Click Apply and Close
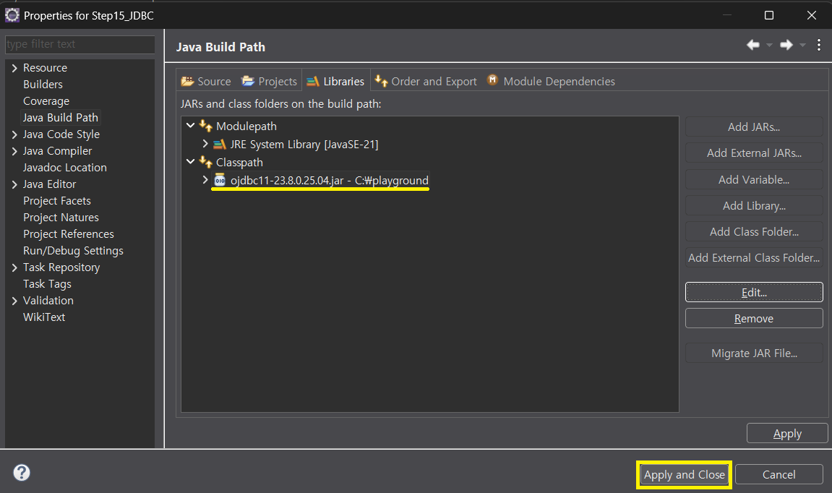 point(684,474)
